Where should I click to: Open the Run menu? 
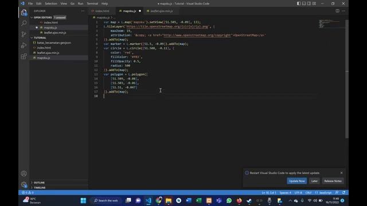(80, 3)
